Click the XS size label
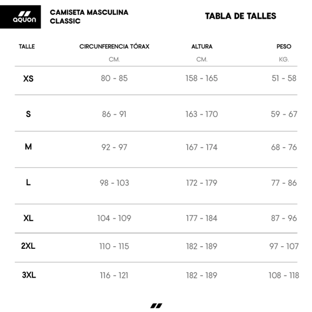The width and height of the screenshot is (312, 312). tap(28, 79)
